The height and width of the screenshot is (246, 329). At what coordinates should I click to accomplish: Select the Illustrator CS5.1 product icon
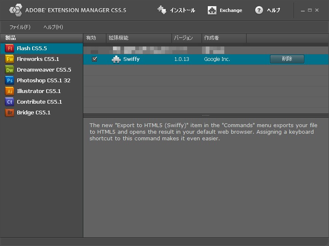pyautogui.click(x=9, y=91)
